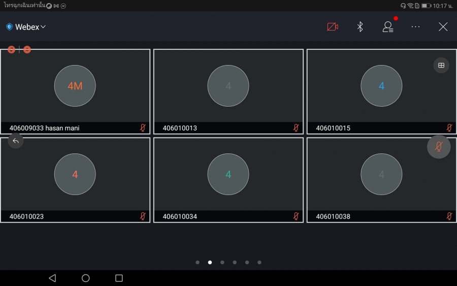Tap the back arrow floating button

coord(16,141)
